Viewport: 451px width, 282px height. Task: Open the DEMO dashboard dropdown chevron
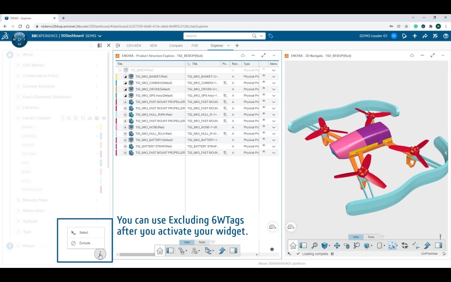(x=100, y=36)
